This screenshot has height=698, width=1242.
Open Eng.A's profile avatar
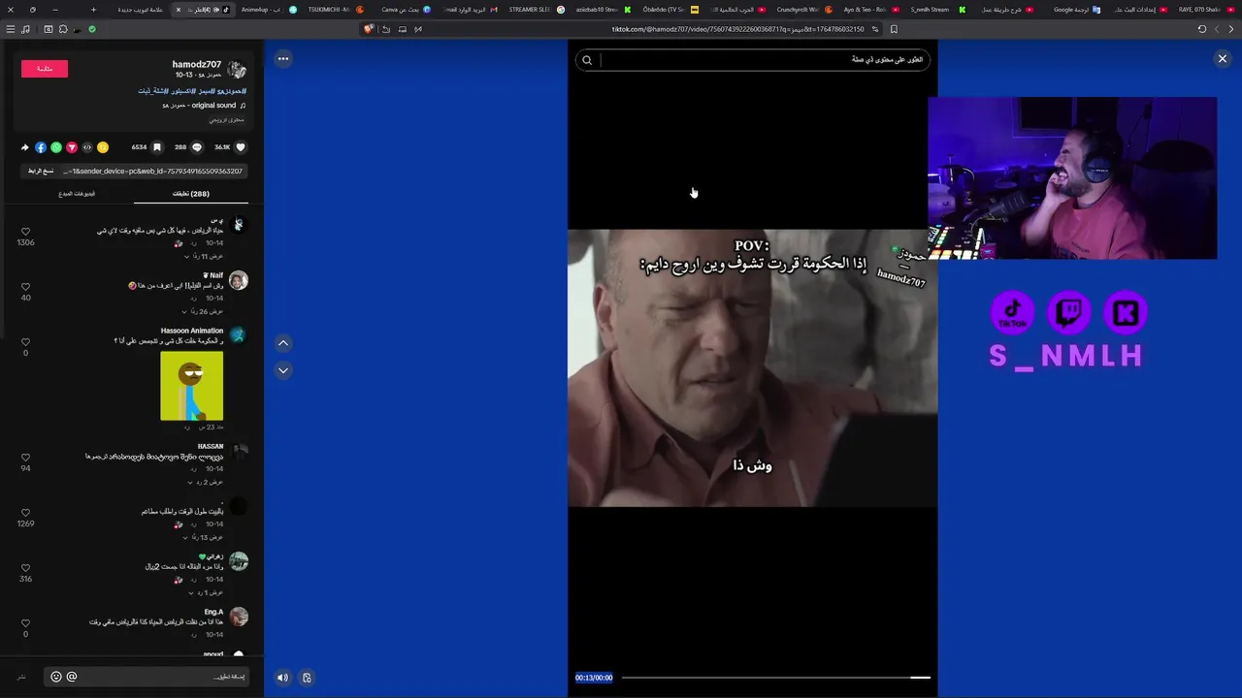[238, 617]
